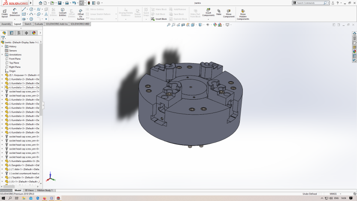Click the Rebuild traffic light icon
Screen dimensions: 357x201
(x=89, y=3)
